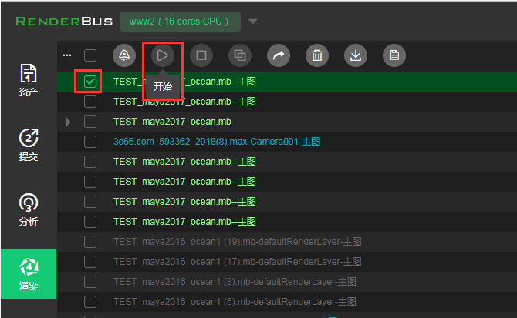Open the 分析 analysis sidebar step
Viewport: 517px width, 318px height.
point(29,209)
